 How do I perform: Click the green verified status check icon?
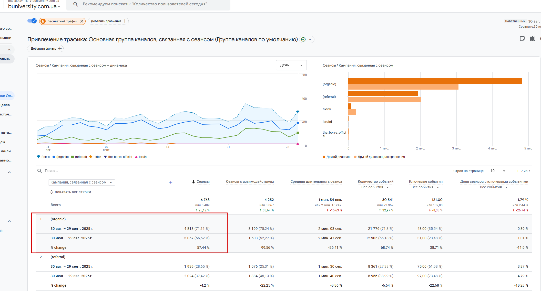click(303, 39)
